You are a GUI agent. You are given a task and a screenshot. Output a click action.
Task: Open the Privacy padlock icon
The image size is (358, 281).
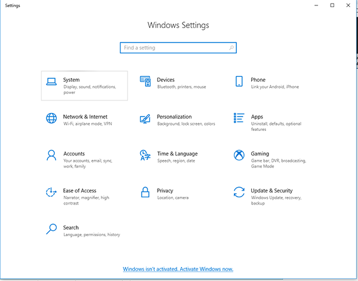[145, 192]
